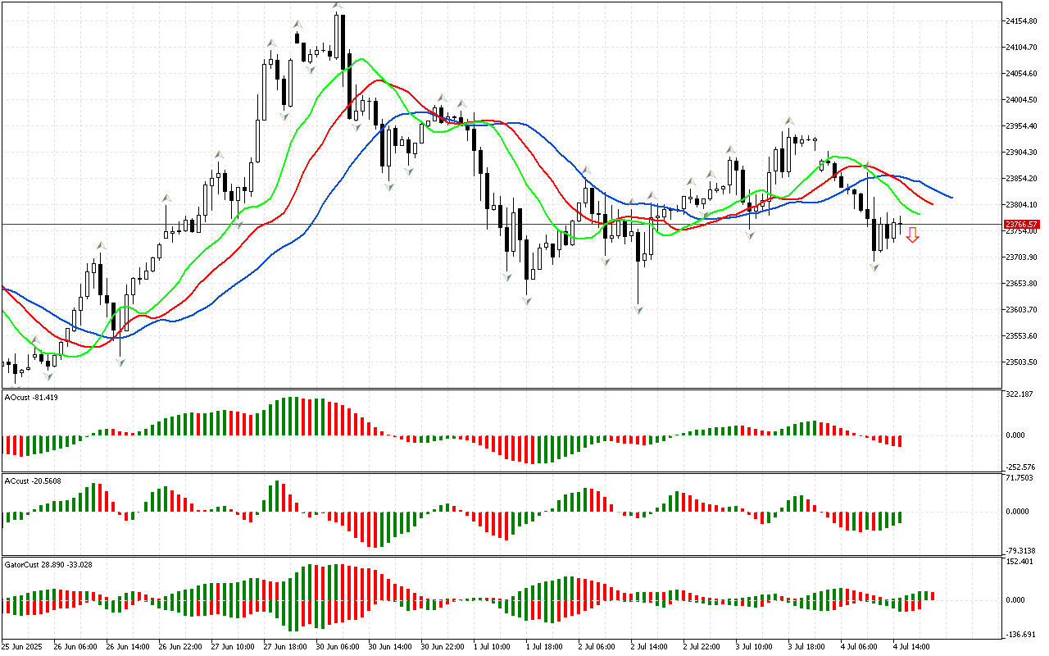Viewport: 1049px width, 656px height.
Task: Select the ACcust -20.5608 indicator label
Action: tap(33, 481)
